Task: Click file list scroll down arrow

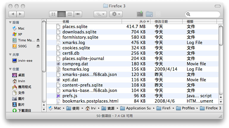Action: point(221,102)
